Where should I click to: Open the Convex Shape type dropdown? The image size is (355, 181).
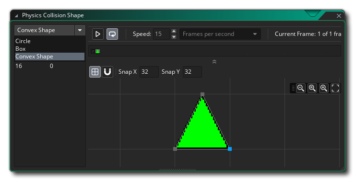pyautogui.click(x=80, y=30)
